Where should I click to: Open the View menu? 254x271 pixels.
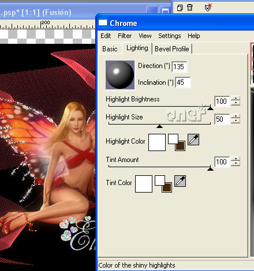tap(145, 36)
